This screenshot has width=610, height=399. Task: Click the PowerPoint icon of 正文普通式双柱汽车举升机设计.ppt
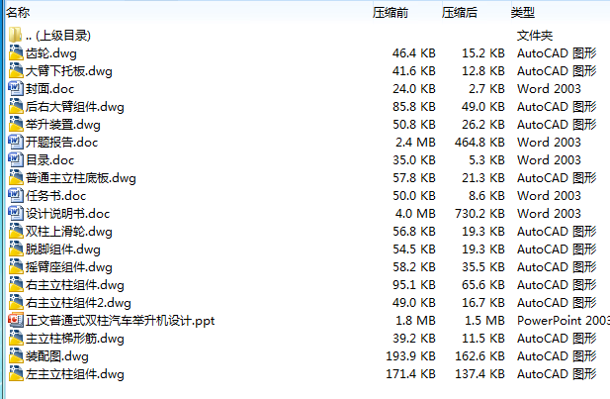coord(16,321)
